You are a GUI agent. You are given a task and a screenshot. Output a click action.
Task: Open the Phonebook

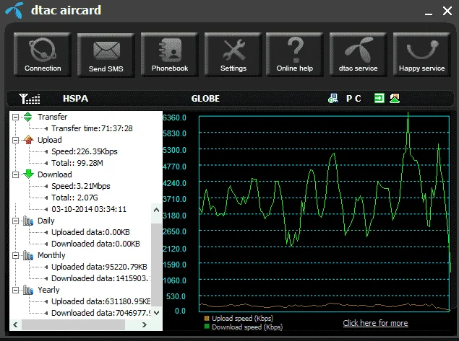tap(169, 55)
